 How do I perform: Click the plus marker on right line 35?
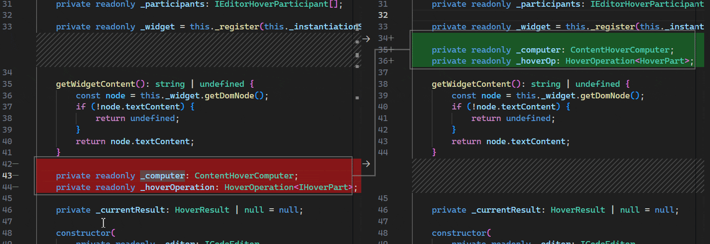pos(391,50)
